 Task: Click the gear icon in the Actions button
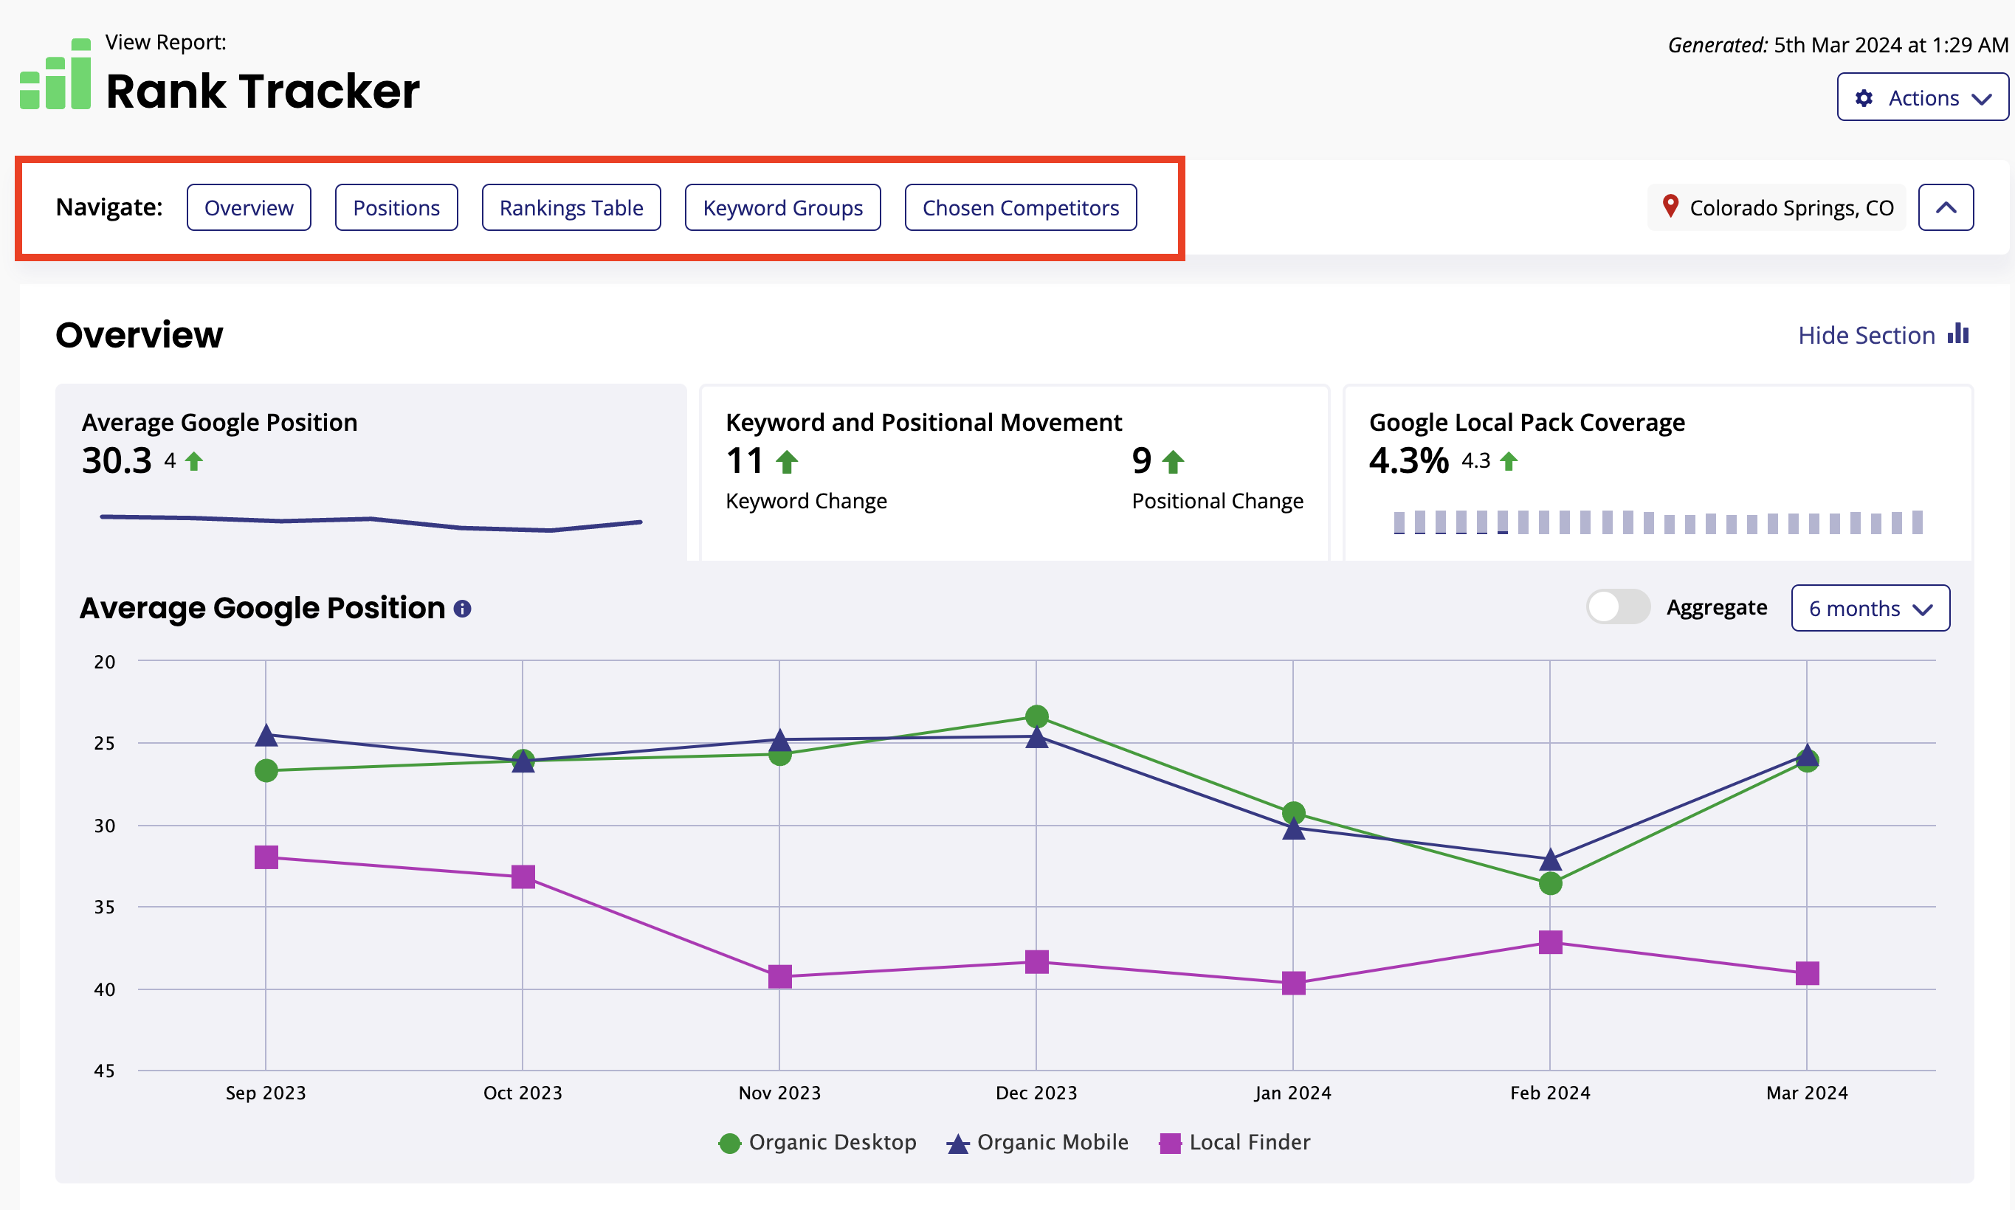point(1864,99)
